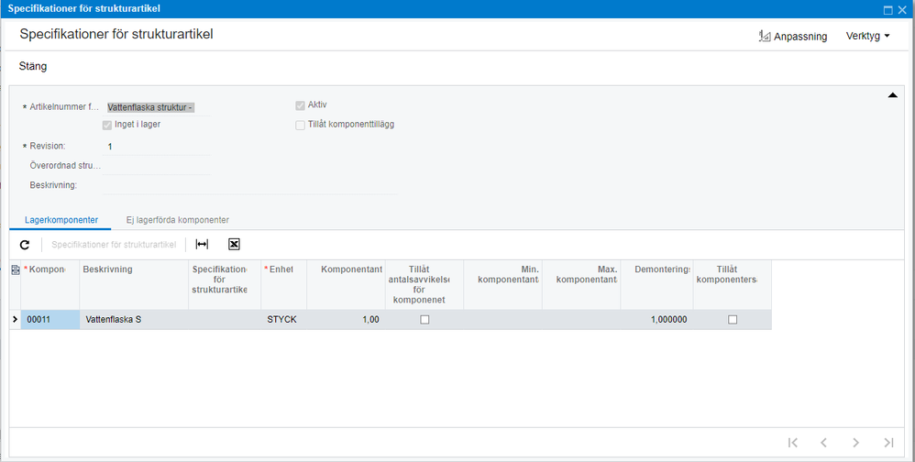915x462 pixels.
Task: Open the Verktyg dropdown menu
Action: pyautogui.click(x=867, y=36)
